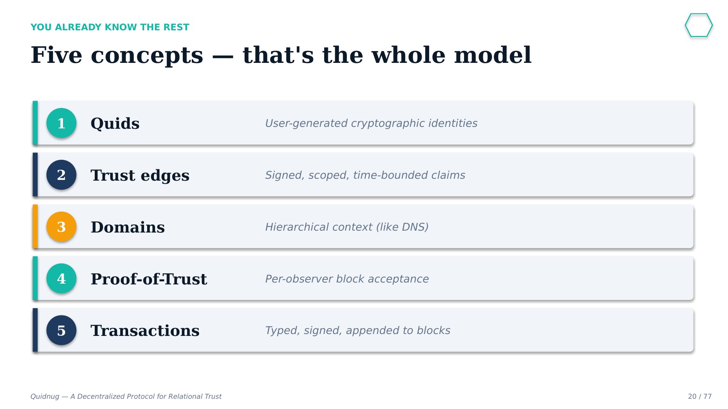Click the navy number 2 circle
Screen dimensions: 728x409
(61, 175)
